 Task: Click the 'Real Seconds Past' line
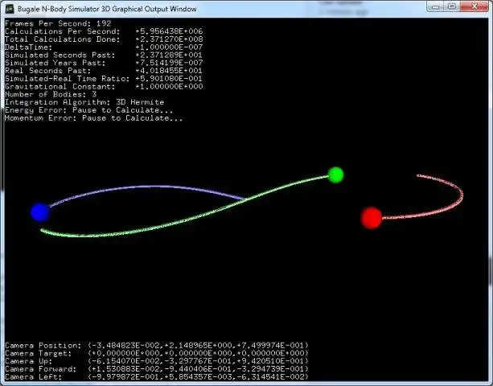pos(104,71)
